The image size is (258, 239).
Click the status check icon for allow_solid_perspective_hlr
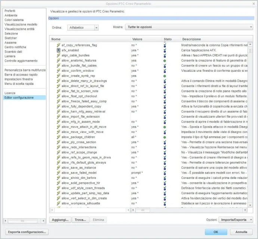pyautogui.click(x=165, y=183)
